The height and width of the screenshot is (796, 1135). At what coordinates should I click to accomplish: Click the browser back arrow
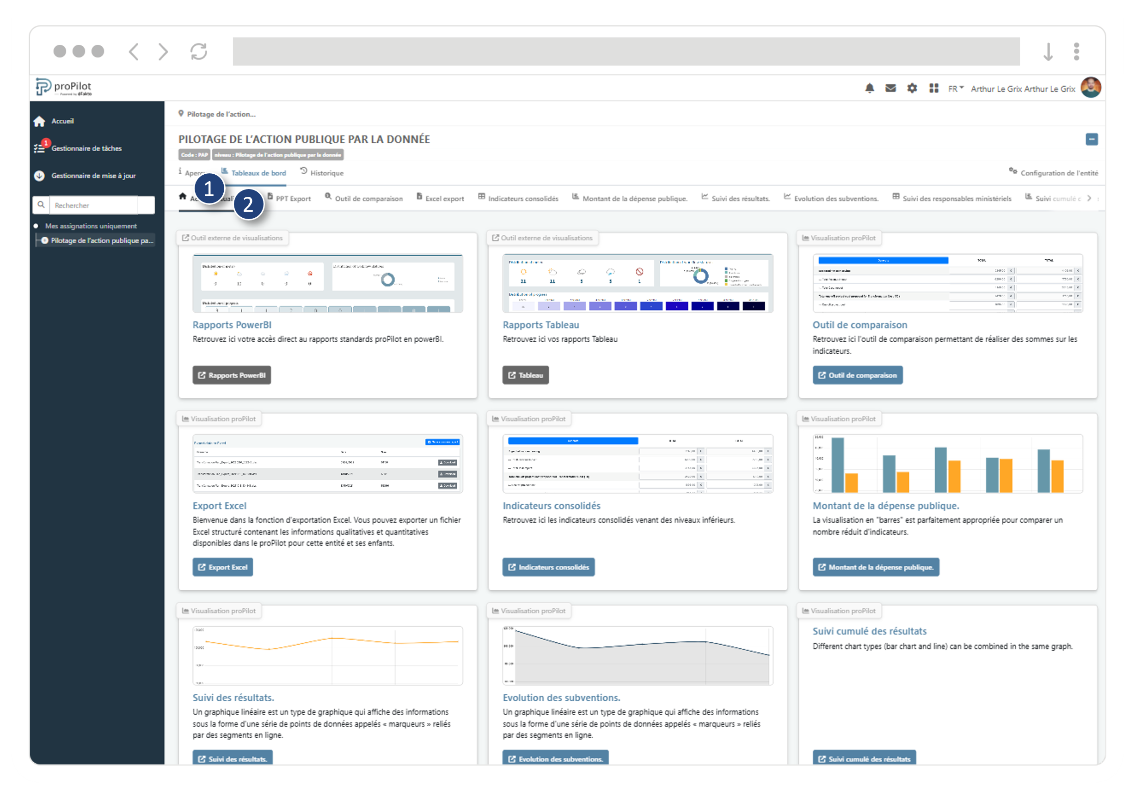coord(134,51)
